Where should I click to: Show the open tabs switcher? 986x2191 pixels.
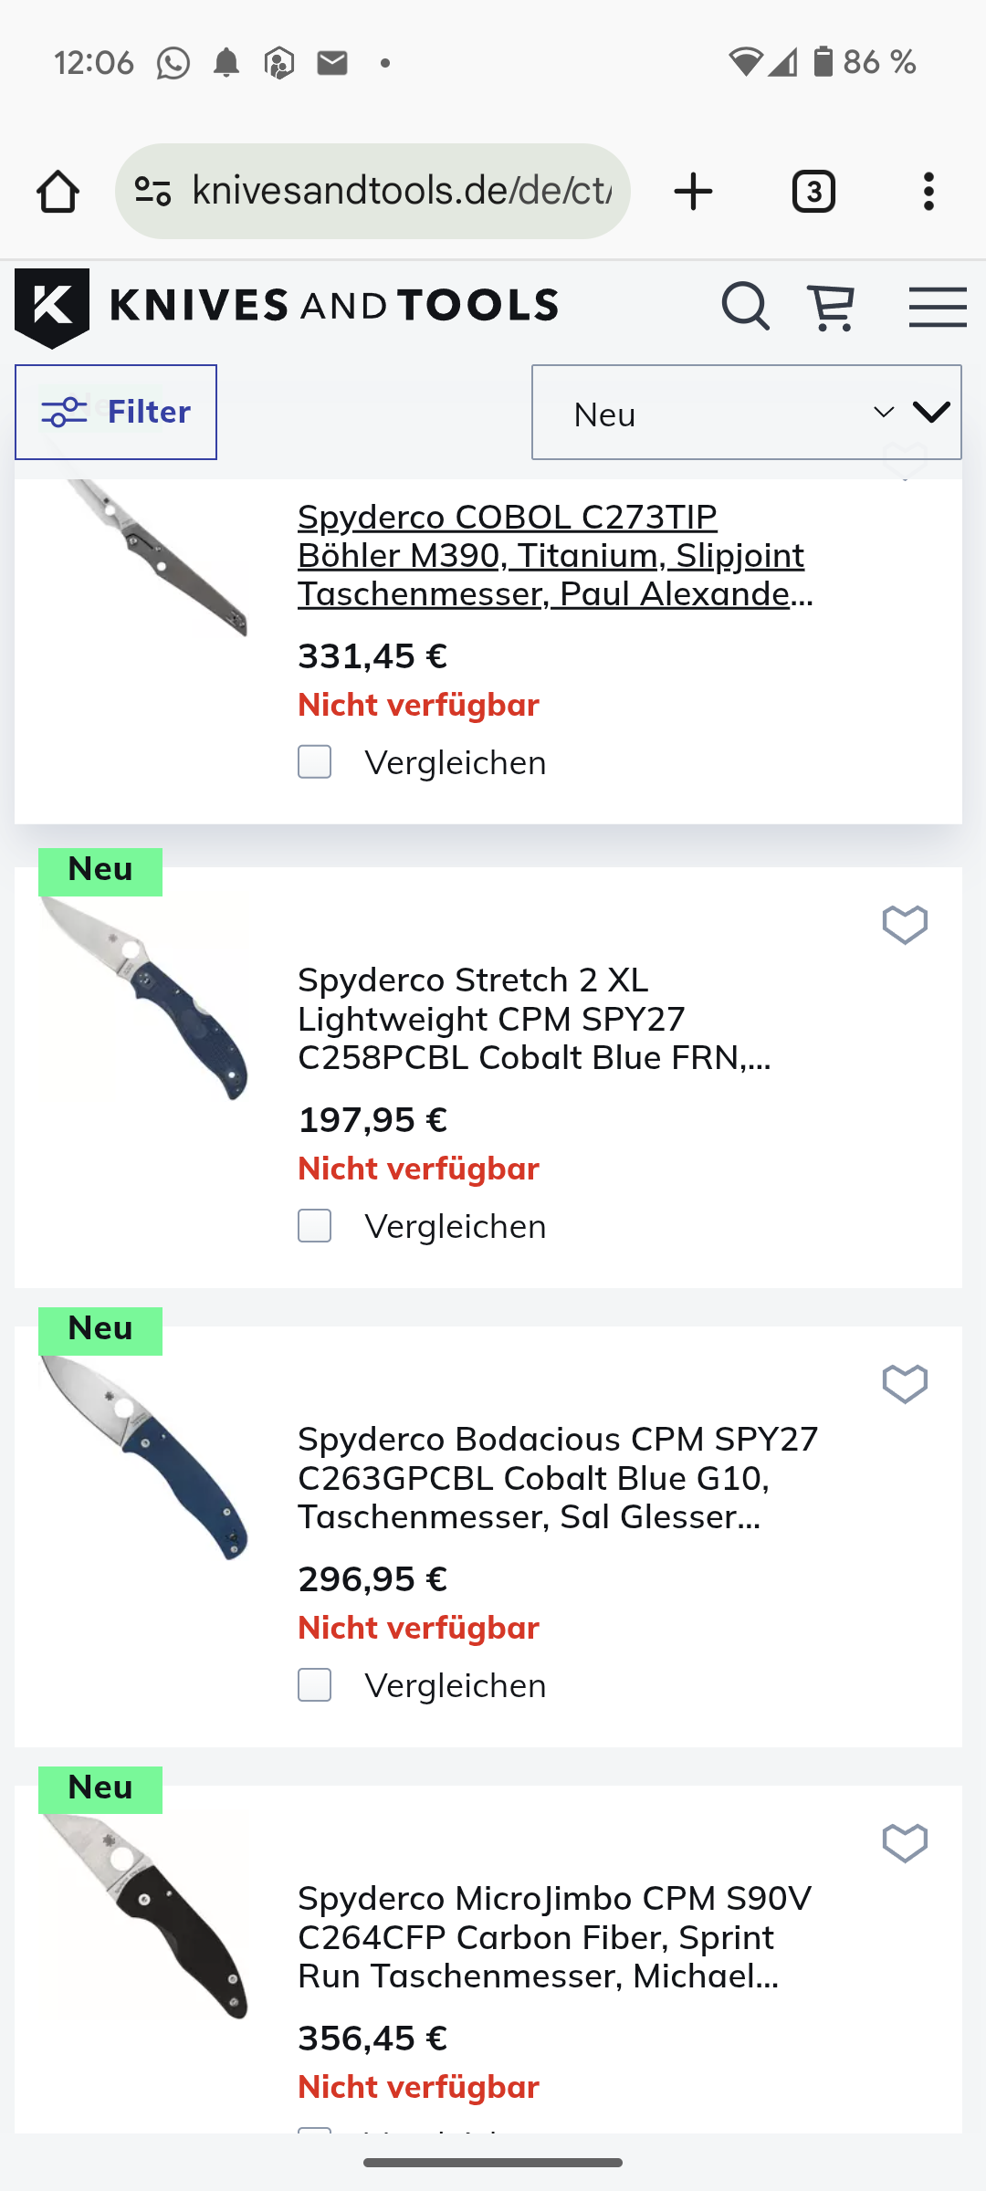813,192
